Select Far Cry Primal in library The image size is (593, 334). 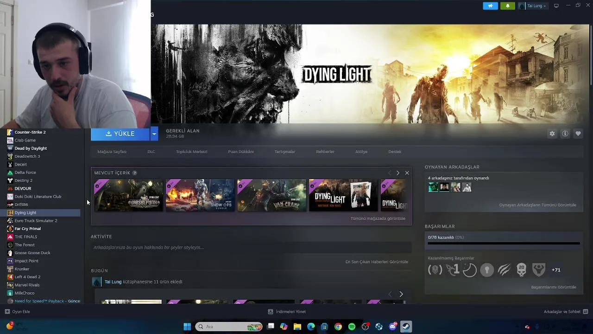(28, 229)
